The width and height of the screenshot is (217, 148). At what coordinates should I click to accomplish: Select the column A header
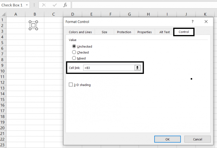pos(16,14)
